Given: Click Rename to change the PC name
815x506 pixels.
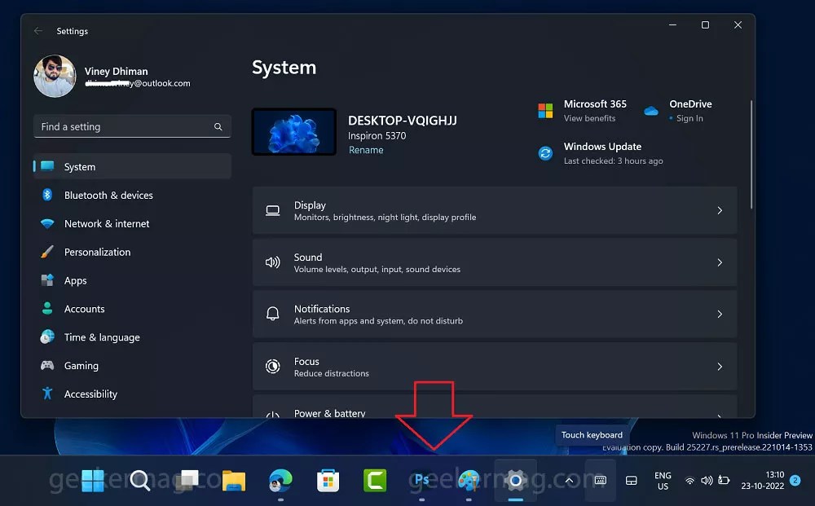Looking at the screenshot, I should click(x=366, y=149).
